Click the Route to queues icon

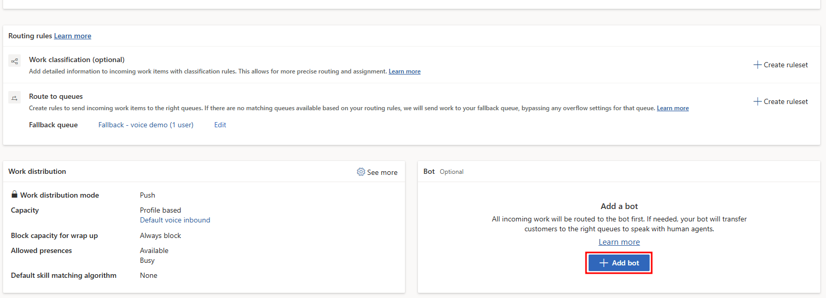pos(14,98)
